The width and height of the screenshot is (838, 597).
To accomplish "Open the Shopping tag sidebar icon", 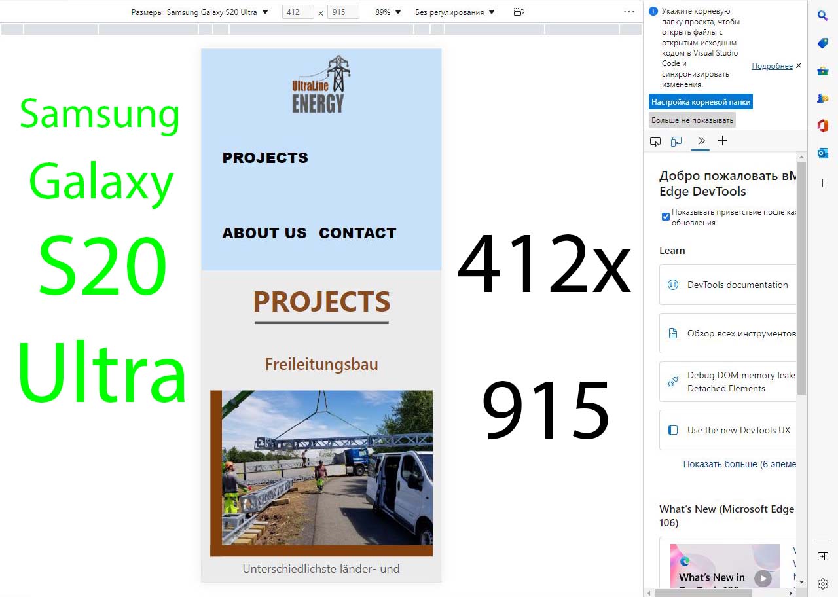I will click(823, 43).
